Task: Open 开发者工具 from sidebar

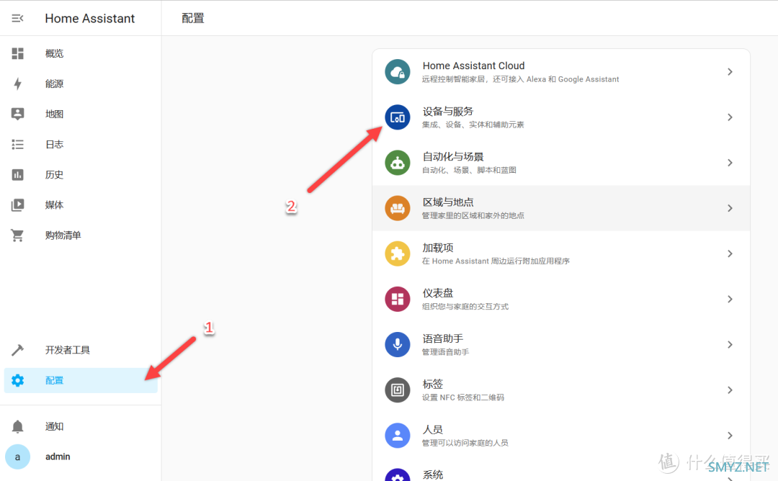Action: click(81, 350)
